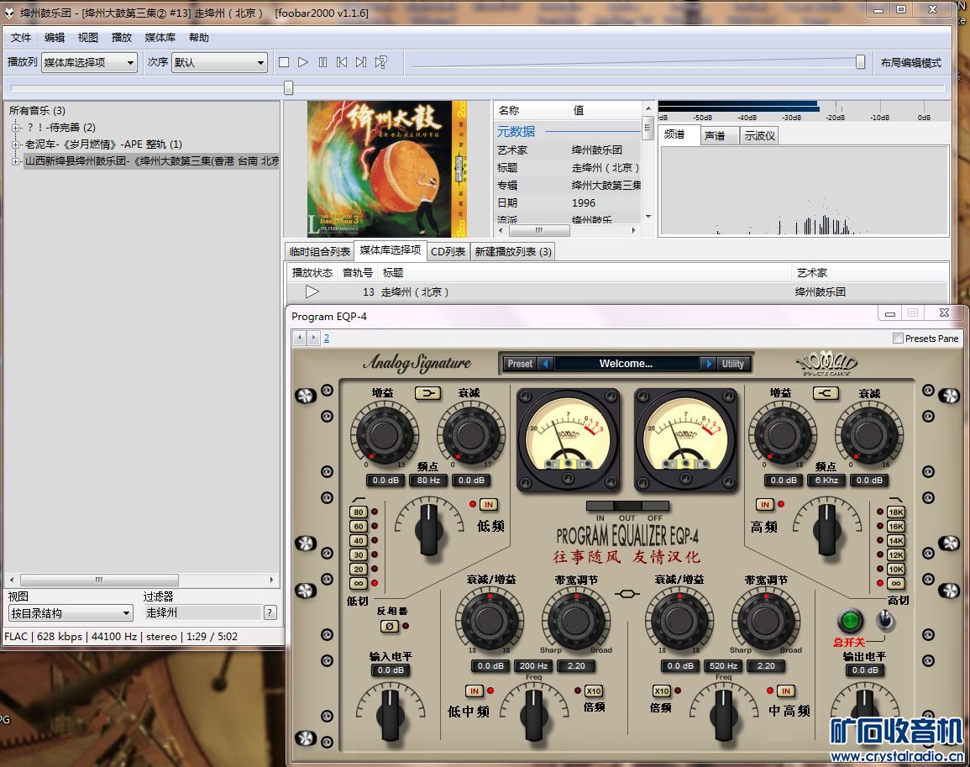
Task: Click EQP-4 next program arrow button
Action: pos(313,338)
